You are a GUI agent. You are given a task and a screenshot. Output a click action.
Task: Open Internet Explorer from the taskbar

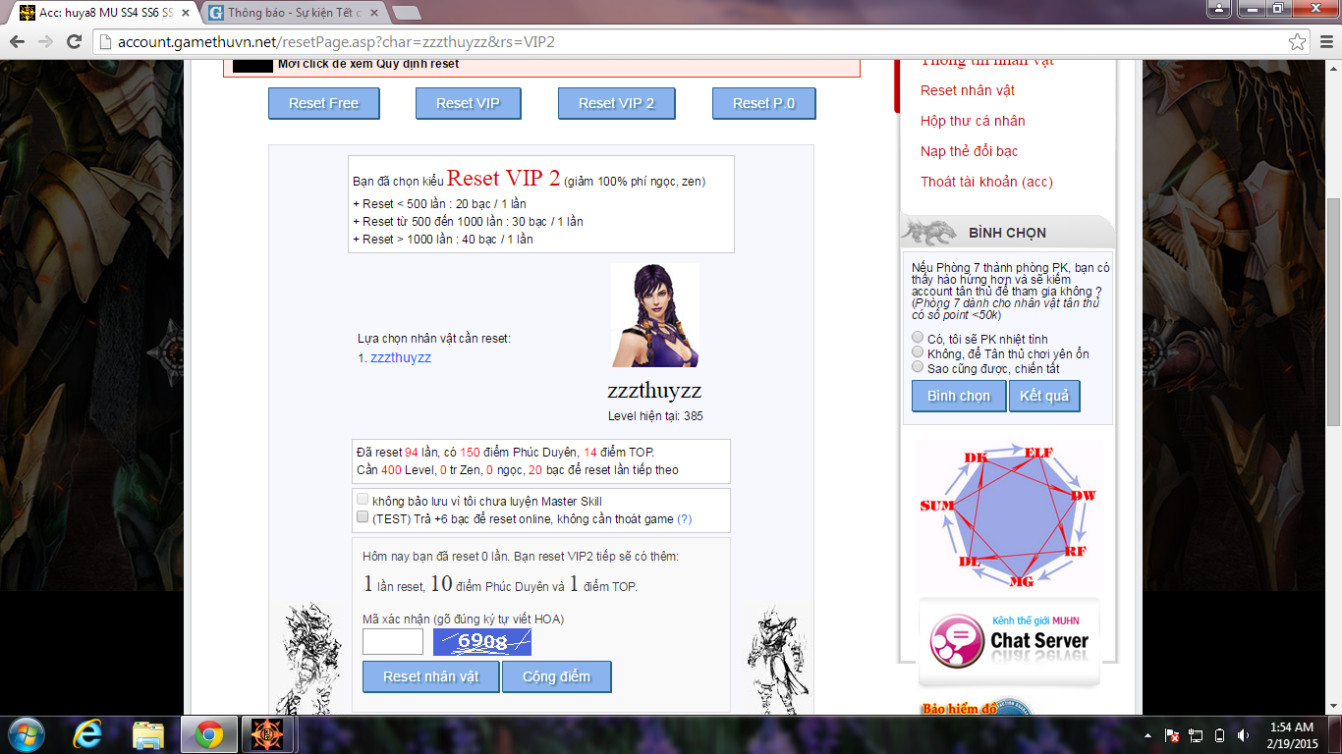pos(88,734)
